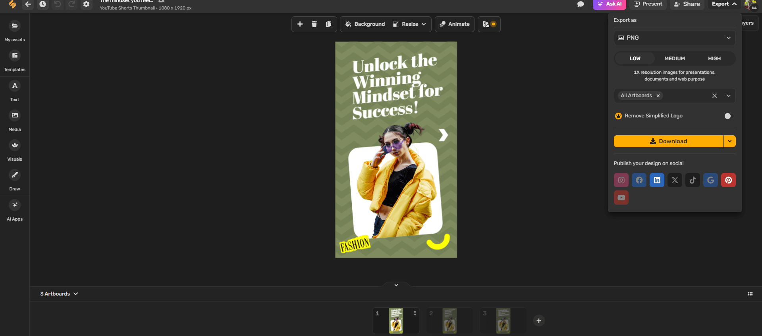Select the Draw tool
The image size is (762, 336).
click(x=15, y=180)
